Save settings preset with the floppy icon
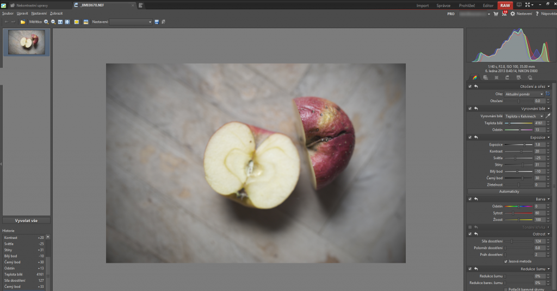The image size is (557, 291). click(x=157, y=22)
